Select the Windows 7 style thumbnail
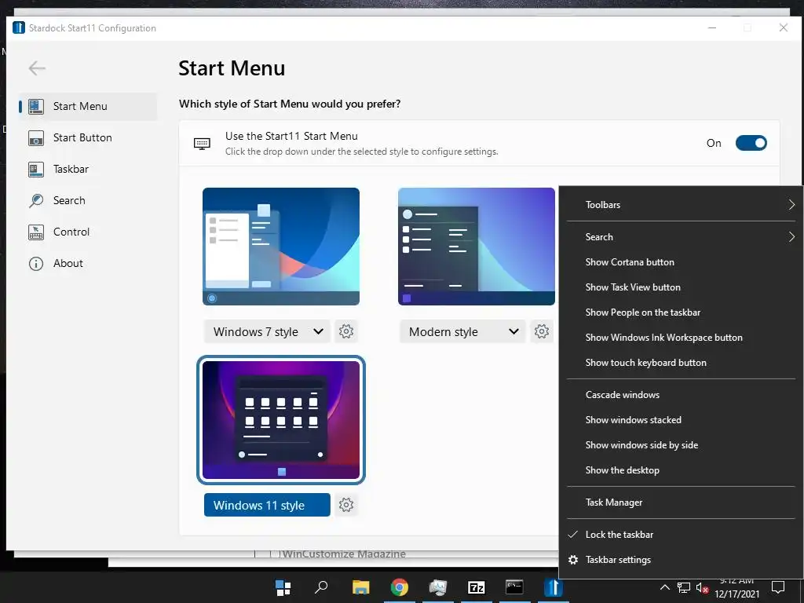 click(281, 246)
